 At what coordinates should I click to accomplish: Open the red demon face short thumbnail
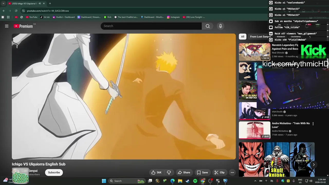[x=251, y=160]
